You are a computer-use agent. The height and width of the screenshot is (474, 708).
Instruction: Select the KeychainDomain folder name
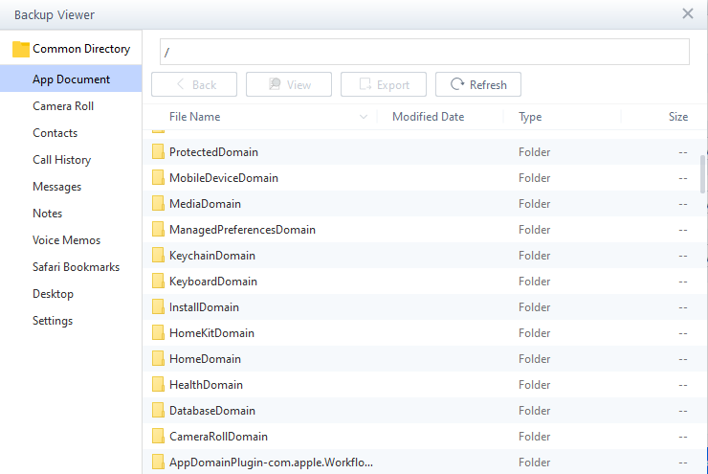212,256
